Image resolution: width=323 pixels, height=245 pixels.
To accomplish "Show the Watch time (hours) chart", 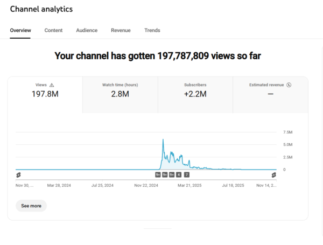I will 120,94.
